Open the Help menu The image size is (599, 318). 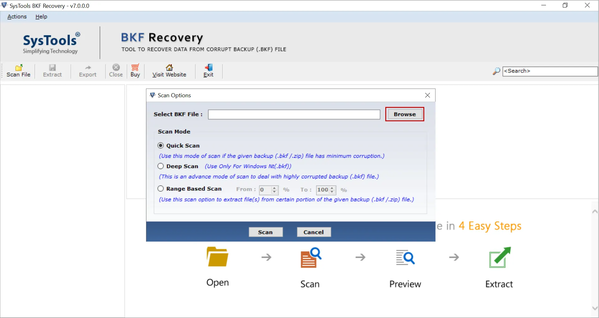(41, 17)
